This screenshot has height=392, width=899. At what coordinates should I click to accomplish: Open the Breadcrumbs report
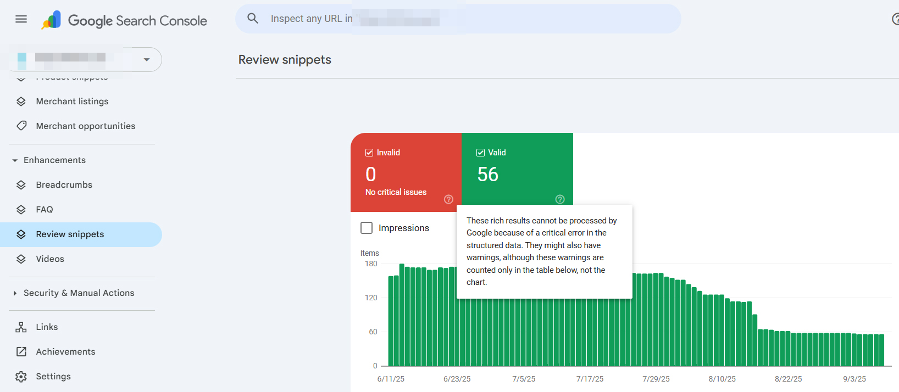point(64,185)
